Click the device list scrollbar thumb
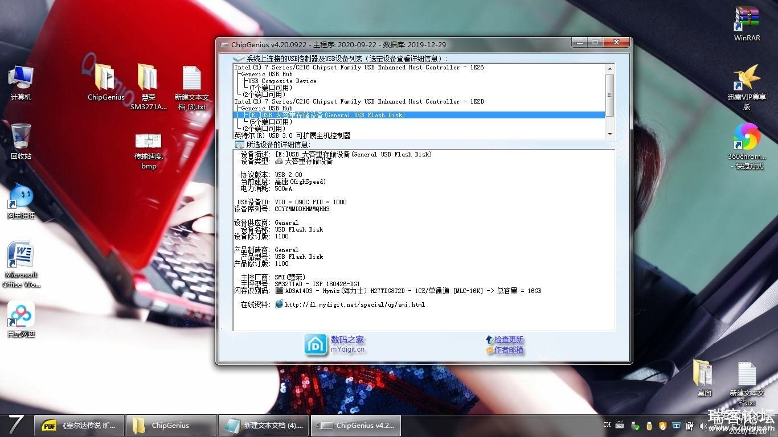Image resolution: width=778 pixels, height=437 pixels. pos(610,94)
